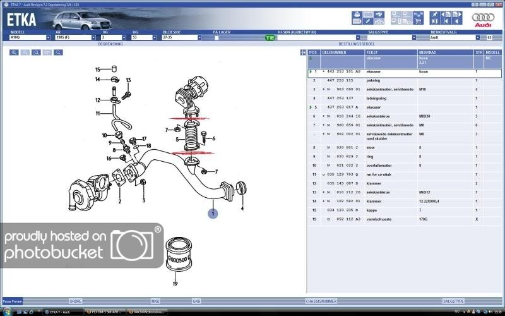
Task: Click the Ordre button in bottom bar
Action: (75, 301)
